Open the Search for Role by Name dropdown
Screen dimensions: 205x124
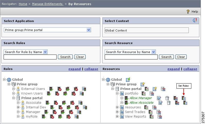pos(45,52)
